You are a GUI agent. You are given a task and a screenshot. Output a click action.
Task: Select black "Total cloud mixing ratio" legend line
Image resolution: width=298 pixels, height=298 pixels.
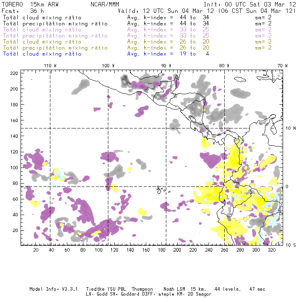pyautogui.click(x=42, y=18)
